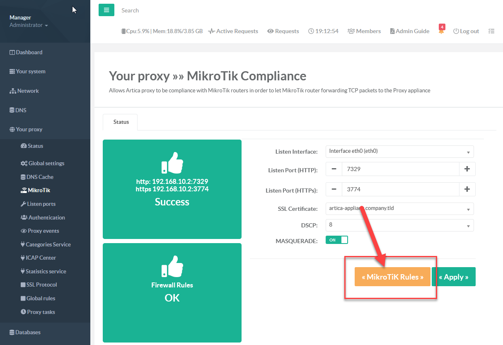Screen dimensions: 503x345
Task: Open MikroTik in the proxy sidebar
Action: click(39, 191)
